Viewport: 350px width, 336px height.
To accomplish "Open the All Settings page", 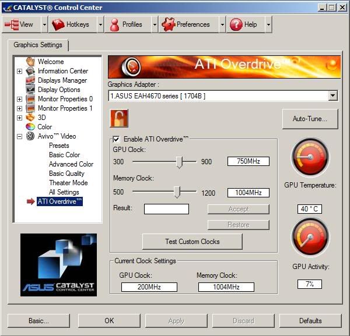I will [64, 192].
